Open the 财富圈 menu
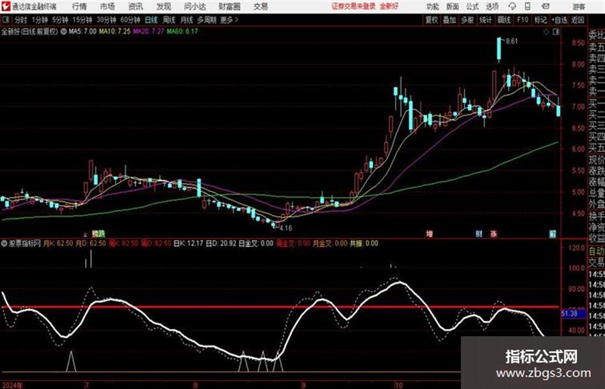The width and height of the screenshot is (605, 389). coord(229,6)
